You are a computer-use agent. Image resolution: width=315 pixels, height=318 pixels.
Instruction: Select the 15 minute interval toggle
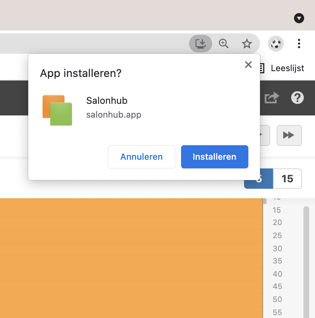tap(287, 179)
